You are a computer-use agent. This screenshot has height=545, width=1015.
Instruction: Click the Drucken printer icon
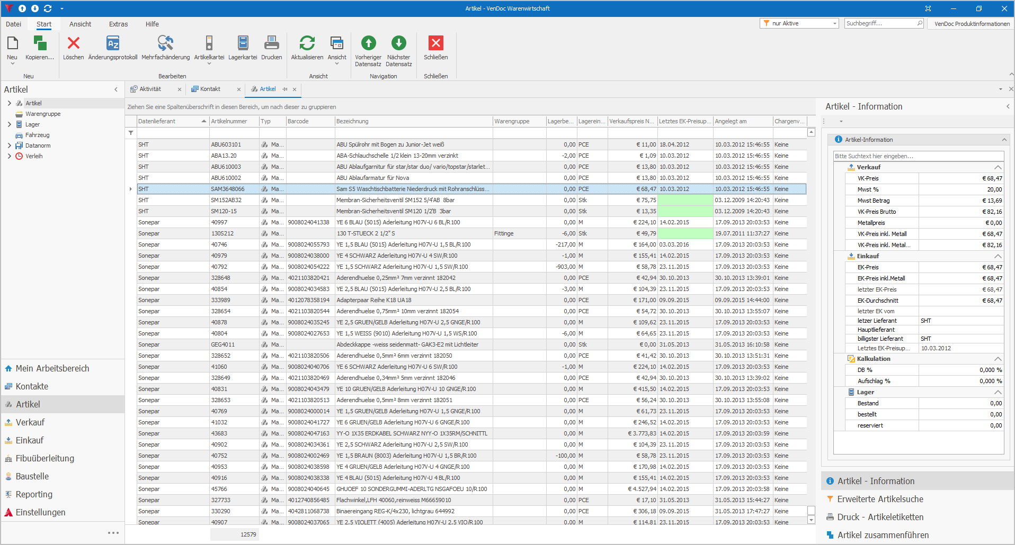[271, 44]
